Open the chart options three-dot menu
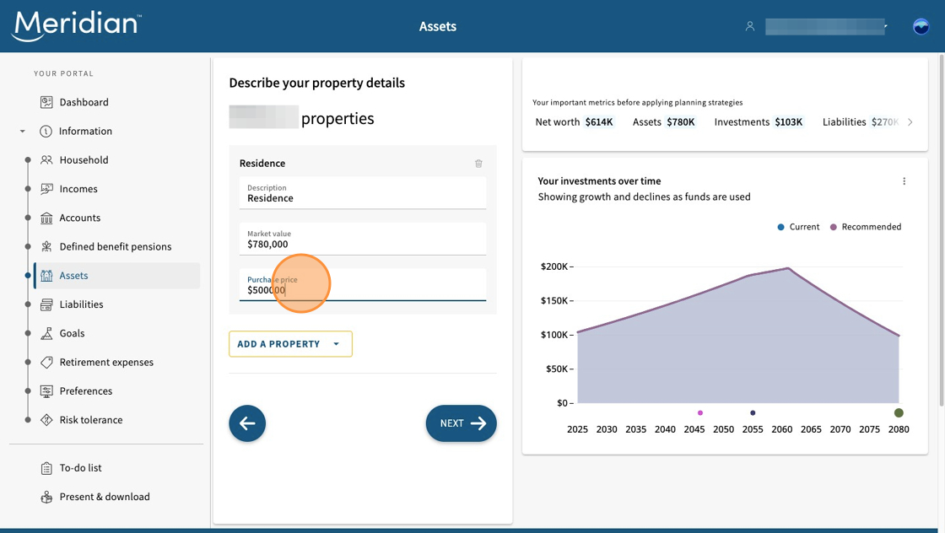Viewport: 945px width, 533px height. click(x=904, y=181)
